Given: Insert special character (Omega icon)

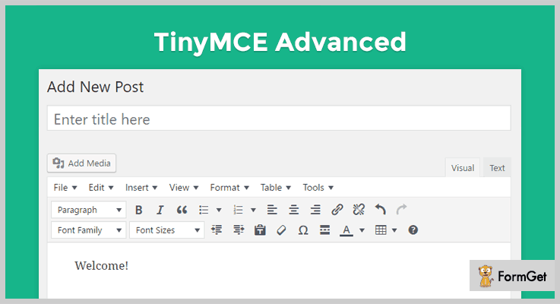Looking at the screenshot, I should 303,230.
